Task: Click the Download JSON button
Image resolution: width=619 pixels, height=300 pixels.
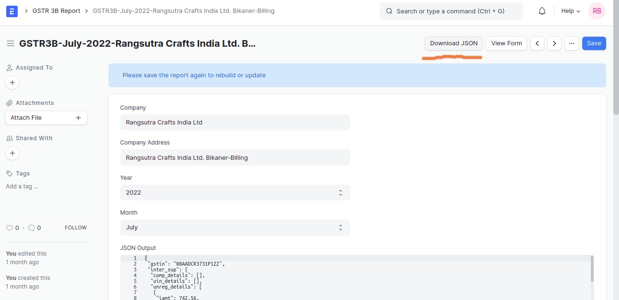Action: (454, 43)
